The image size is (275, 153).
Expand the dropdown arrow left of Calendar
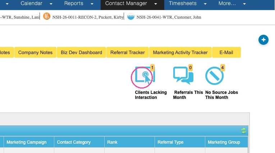[x=7, y=4]
